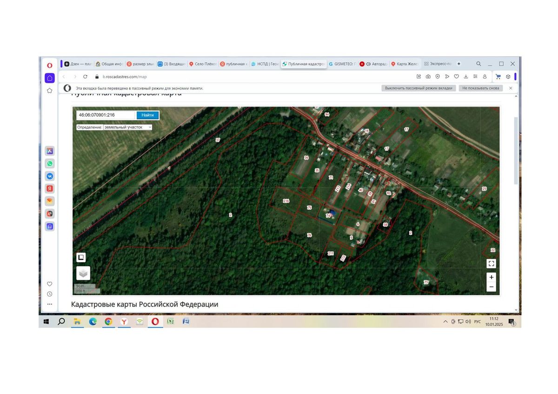Open the bookmarks star in Opera sidebar
558x394 pixels.
coord(49,90)
